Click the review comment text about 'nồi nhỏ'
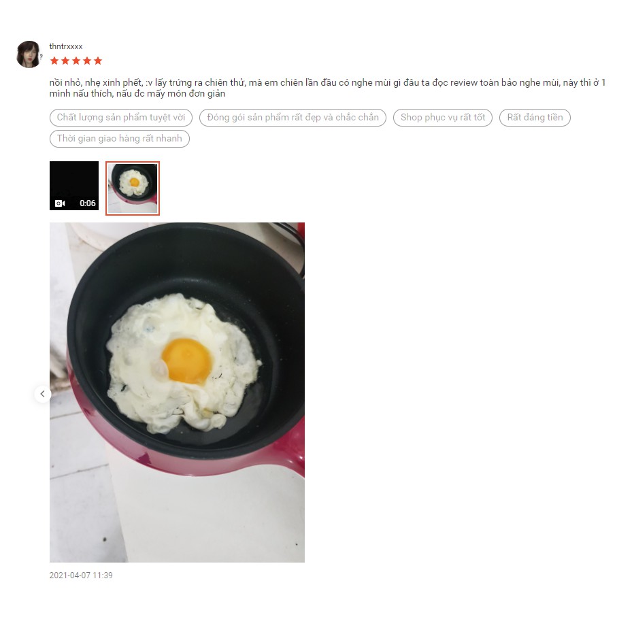Screen dimensions: 617x617 (327, 88)
